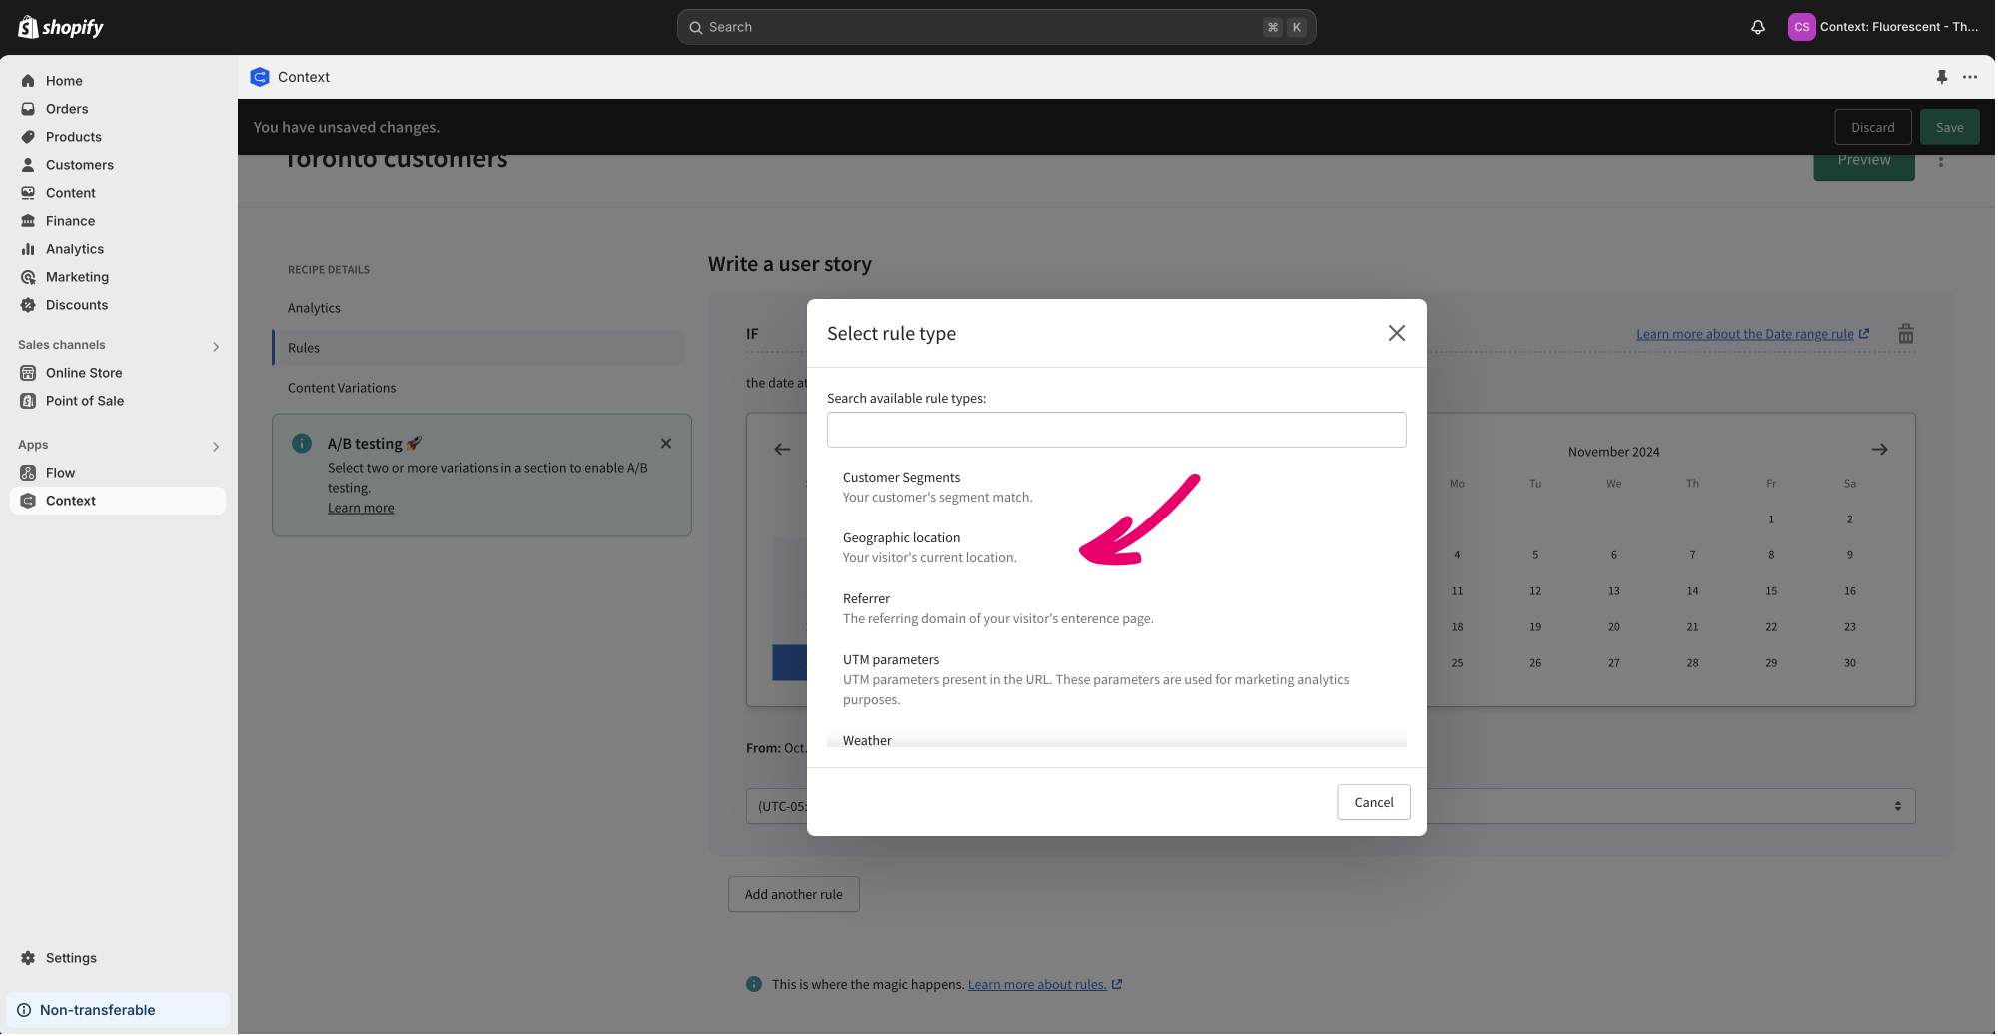Open the three-dot menu in Context header
Viewport: 1998px width, 1036px height.
point(1969,77)
